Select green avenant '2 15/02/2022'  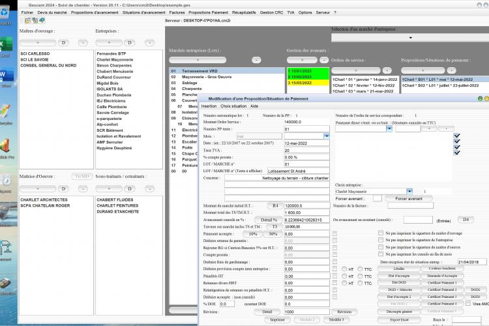point(308,77)
